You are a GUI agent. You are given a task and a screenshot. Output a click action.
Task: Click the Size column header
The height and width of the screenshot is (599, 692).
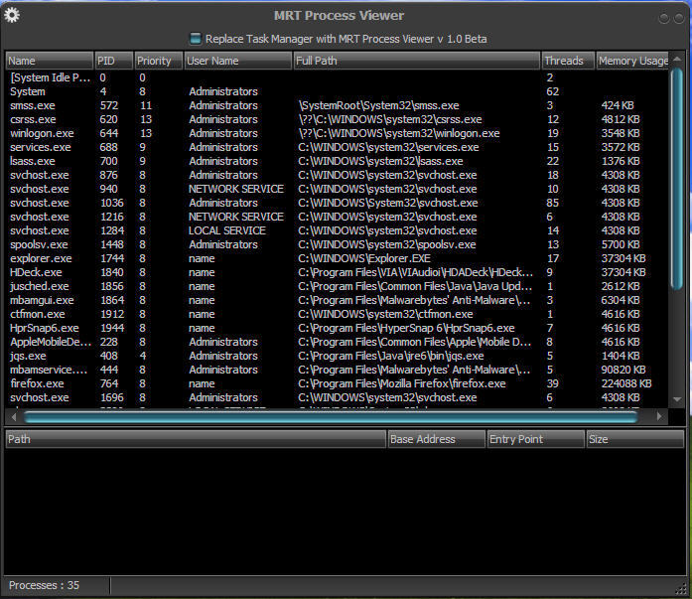tap(635, 439)
